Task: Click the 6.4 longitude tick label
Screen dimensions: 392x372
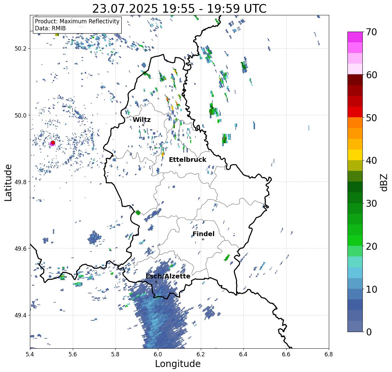Action: pos(243,354)
